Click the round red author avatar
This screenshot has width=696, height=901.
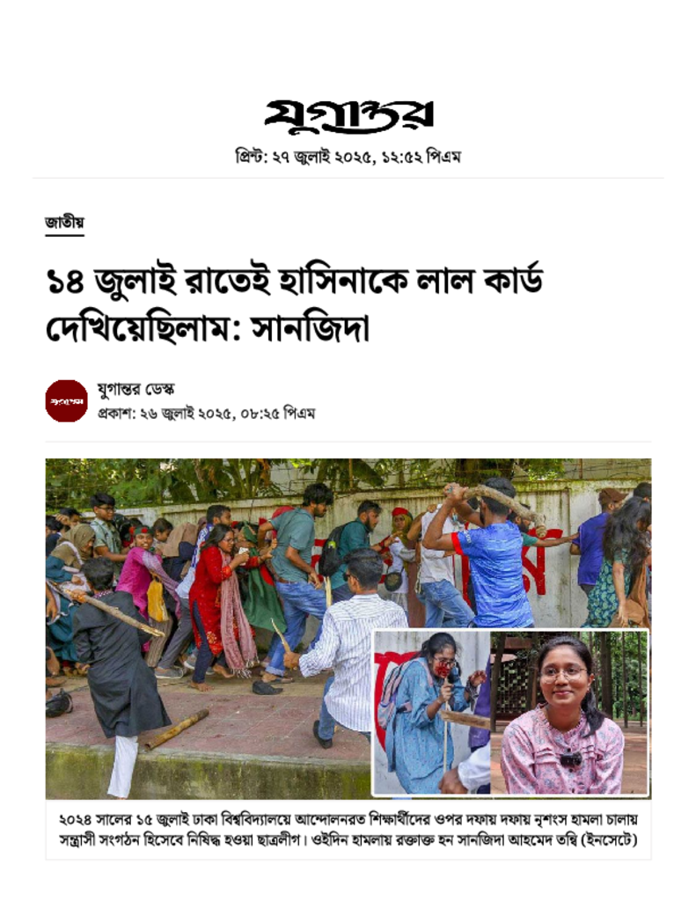click(67, 400)
